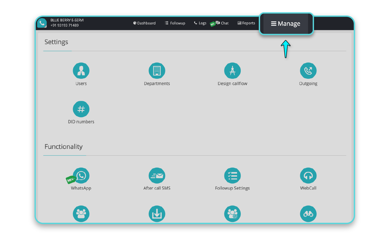
Task: Open the highlighted Manage menu
Action: (286, 24)
